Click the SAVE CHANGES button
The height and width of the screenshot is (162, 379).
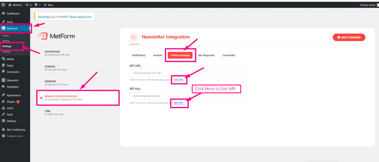(x=349, y=37)
